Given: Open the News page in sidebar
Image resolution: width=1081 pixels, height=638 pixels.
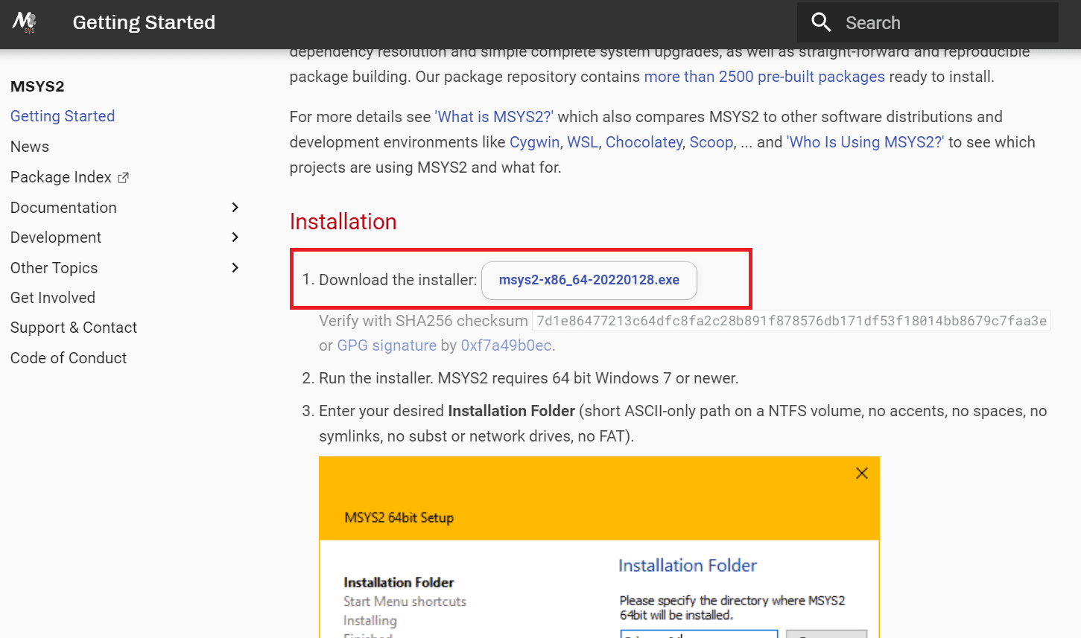Looking at the screenshot, I should tap(30, 147).
